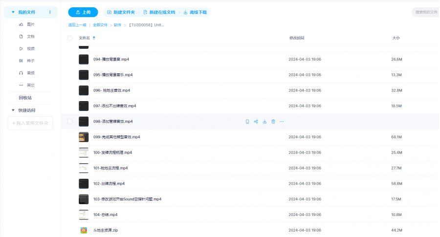Collapse the 我的文件 tree arrow

(13, 12)
